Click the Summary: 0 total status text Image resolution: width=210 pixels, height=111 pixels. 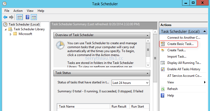tap(100, 91)
